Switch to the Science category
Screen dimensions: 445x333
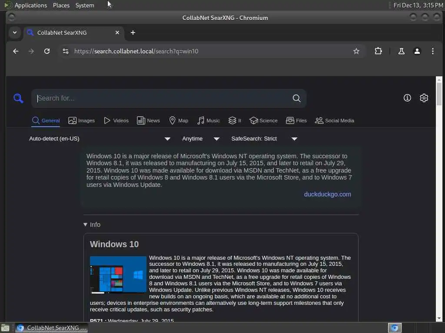(263, 121)
